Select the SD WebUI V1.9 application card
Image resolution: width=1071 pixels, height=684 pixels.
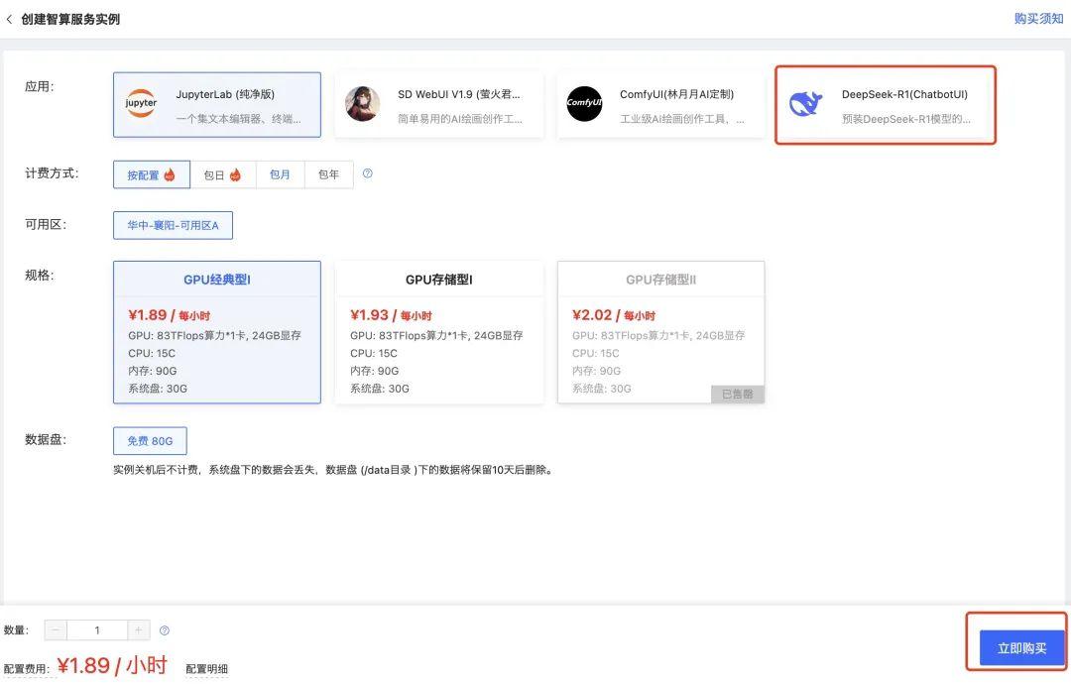439,105
